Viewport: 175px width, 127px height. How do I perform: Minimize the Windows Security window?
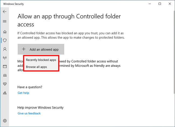(x=150, y=4)
